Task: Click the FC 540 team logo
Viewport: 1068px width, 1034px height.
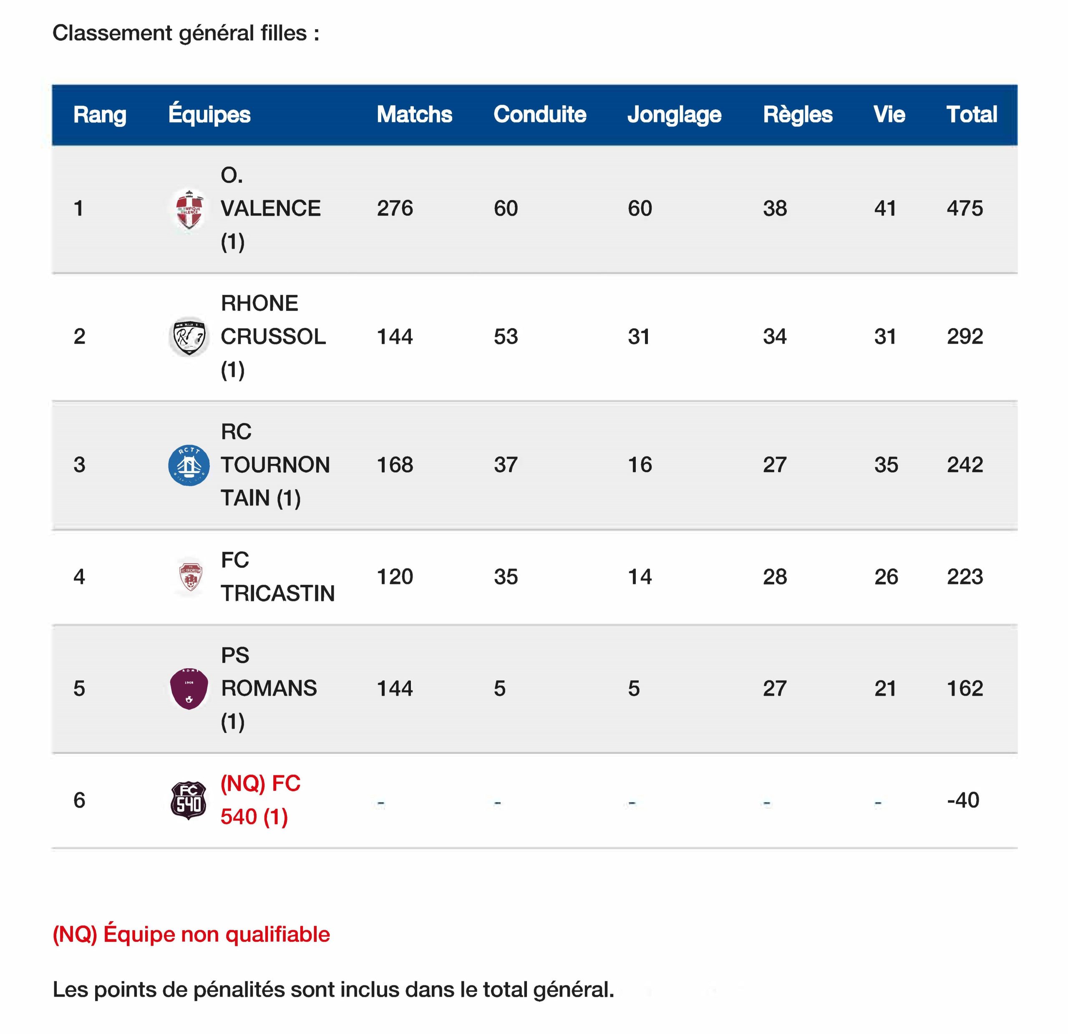Action: pos(189,800)
